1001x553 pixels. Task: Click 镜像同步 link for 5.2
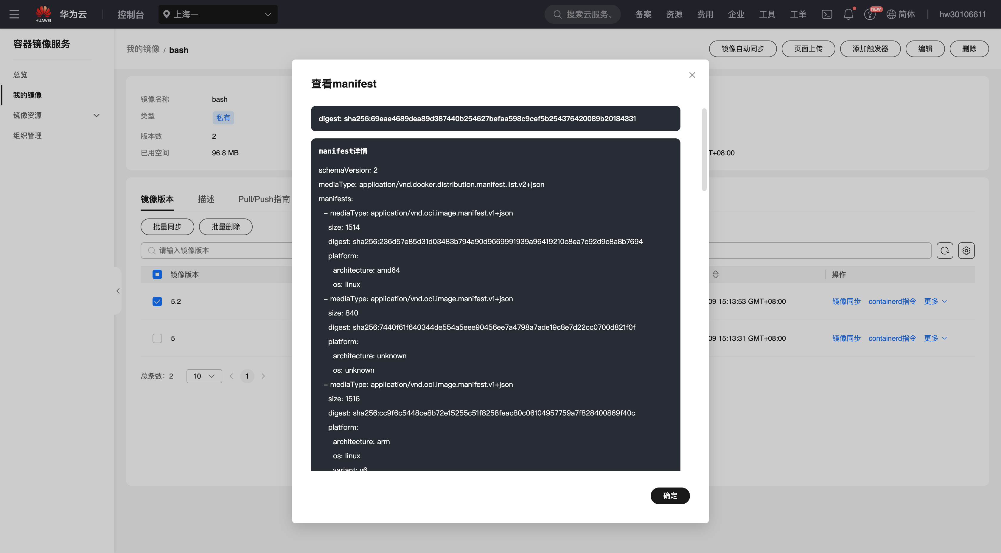846,302
